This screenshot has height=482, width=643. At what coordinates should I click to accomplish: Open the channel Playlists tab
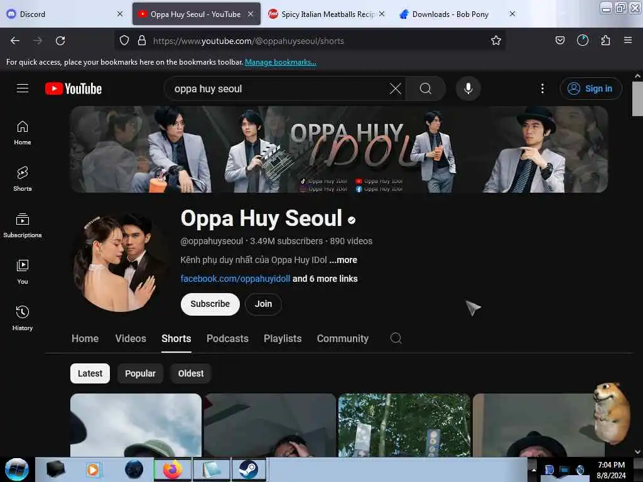(283, 338)
